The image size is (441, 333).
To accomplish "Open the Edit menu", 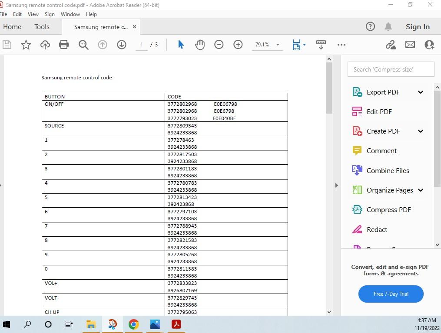I will tap(17, 14).
